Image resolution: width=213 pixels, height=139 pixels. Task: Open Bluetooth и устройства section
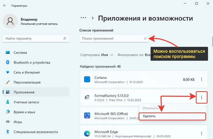click(36, 63)
